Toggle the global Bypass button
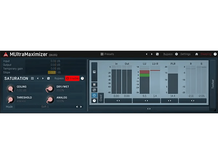This screenshot has width=218, height=164. point(168,54)
